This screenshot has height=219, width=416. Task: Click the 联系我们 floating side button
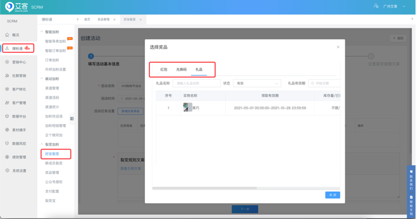[411, 178]
